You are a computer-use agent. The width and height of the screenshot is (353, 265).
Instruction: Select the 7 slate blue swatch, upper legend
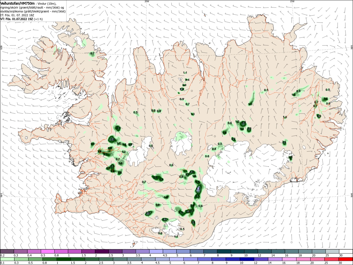210,251
